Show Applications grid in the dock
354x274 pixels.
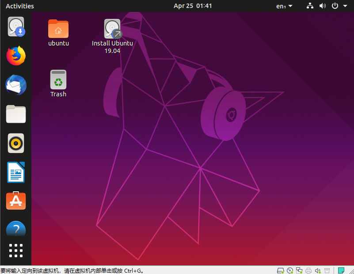(x=16, y=251)
